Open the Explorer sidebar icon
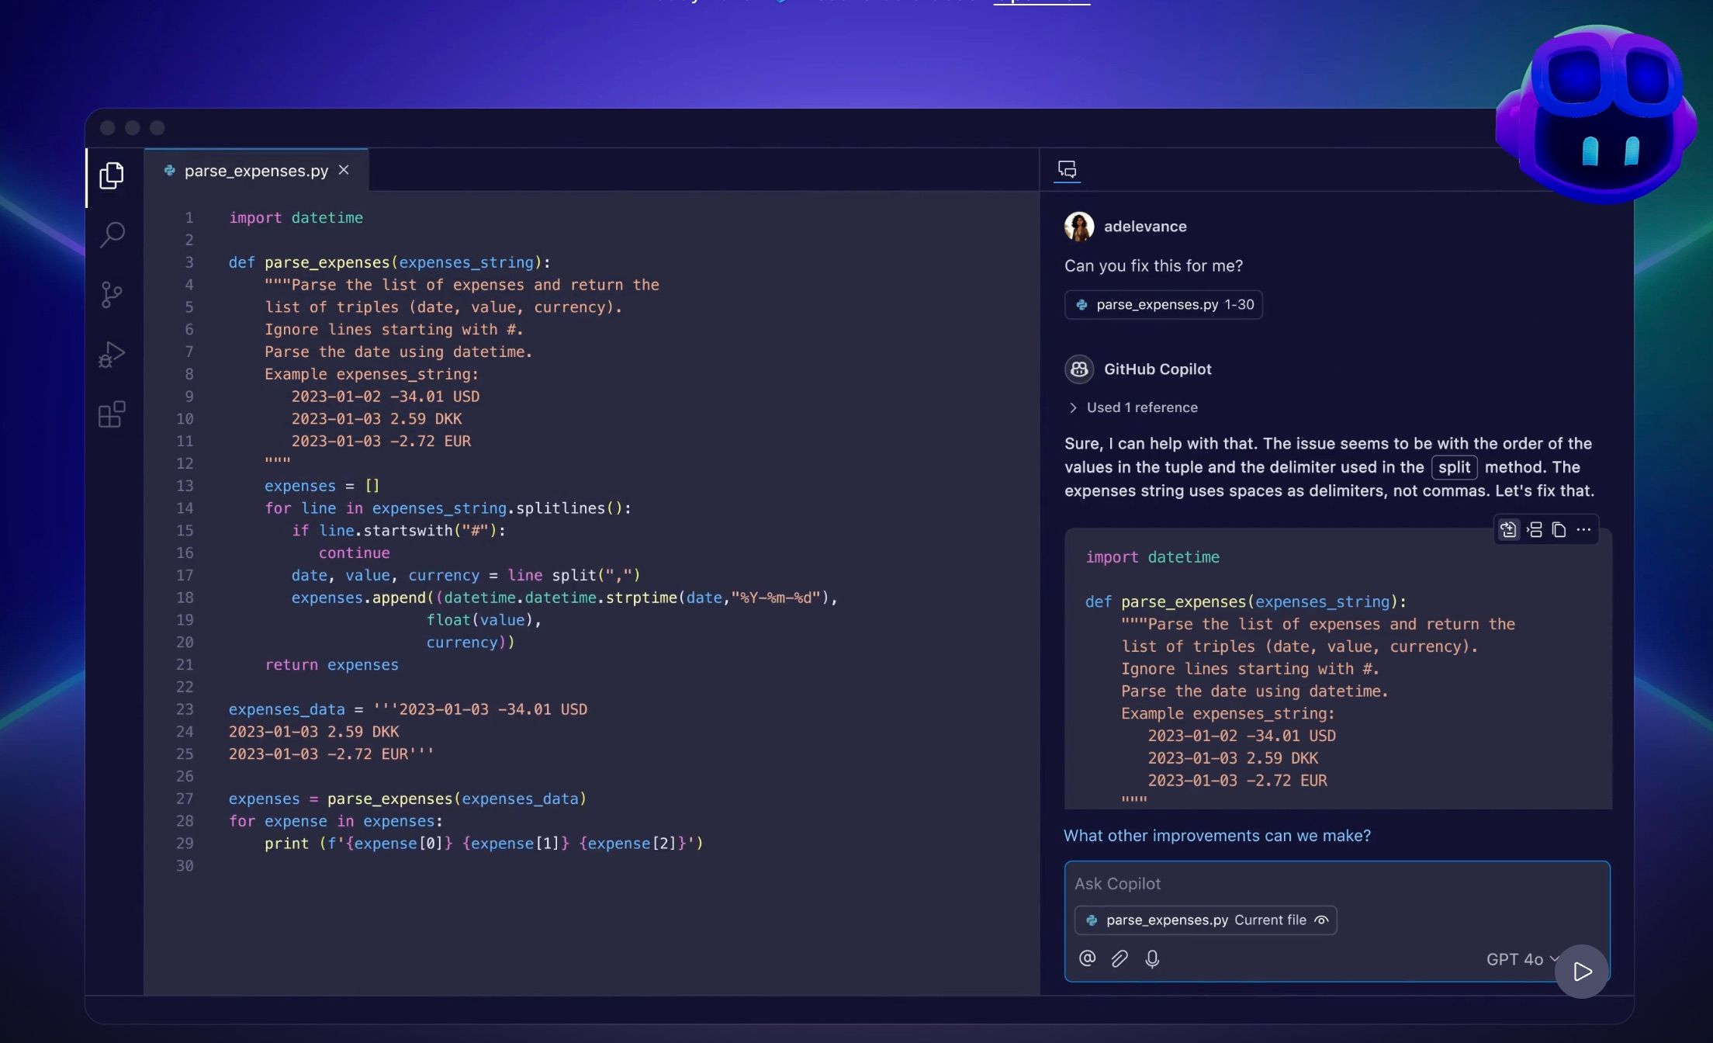 coord(112,176)
